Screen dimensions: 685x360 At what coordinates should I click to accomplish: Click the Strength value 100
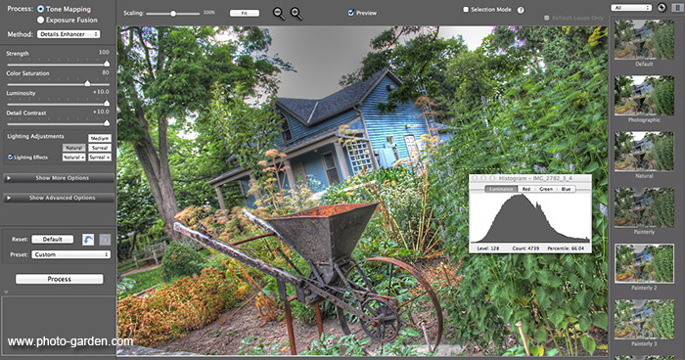click(104, 52)
